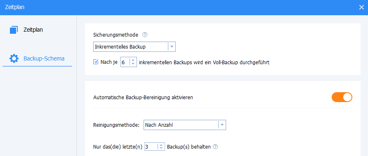368x156 pixels.
Task: Open the Inkrementelles Backup dropdown
Action: pyautogui.click(x=134, y=47)
